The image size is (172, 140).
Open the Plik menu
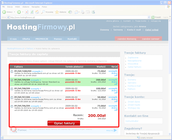click(x=4, y=7)
